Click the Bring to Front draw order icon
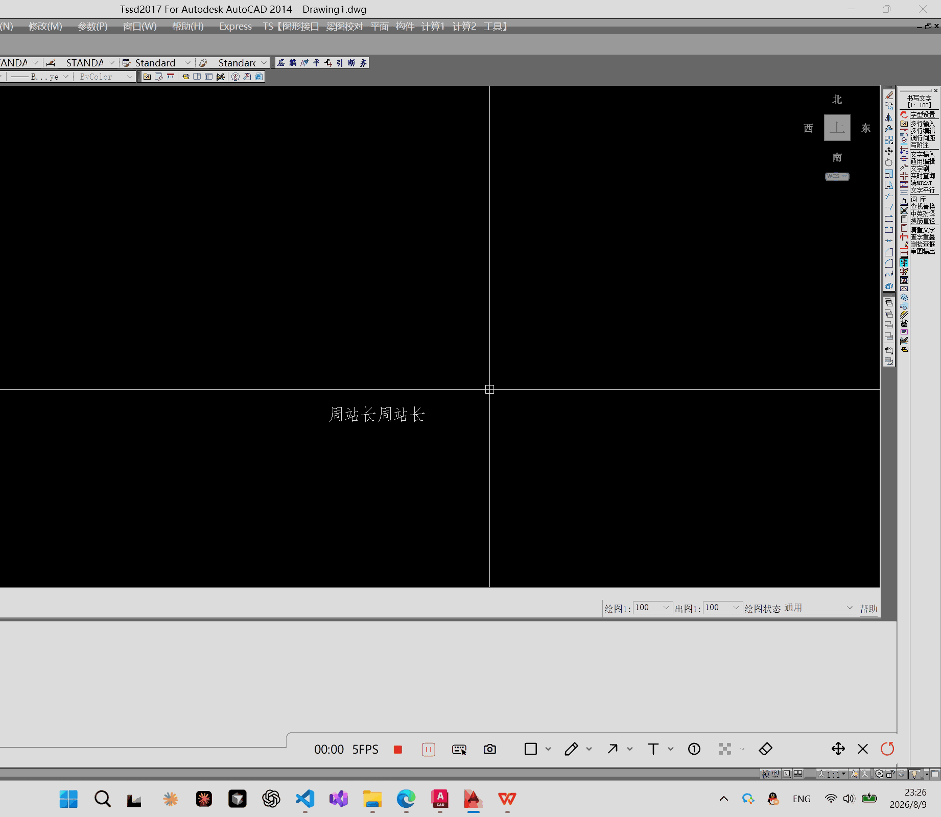 click(x=889, y=303)
